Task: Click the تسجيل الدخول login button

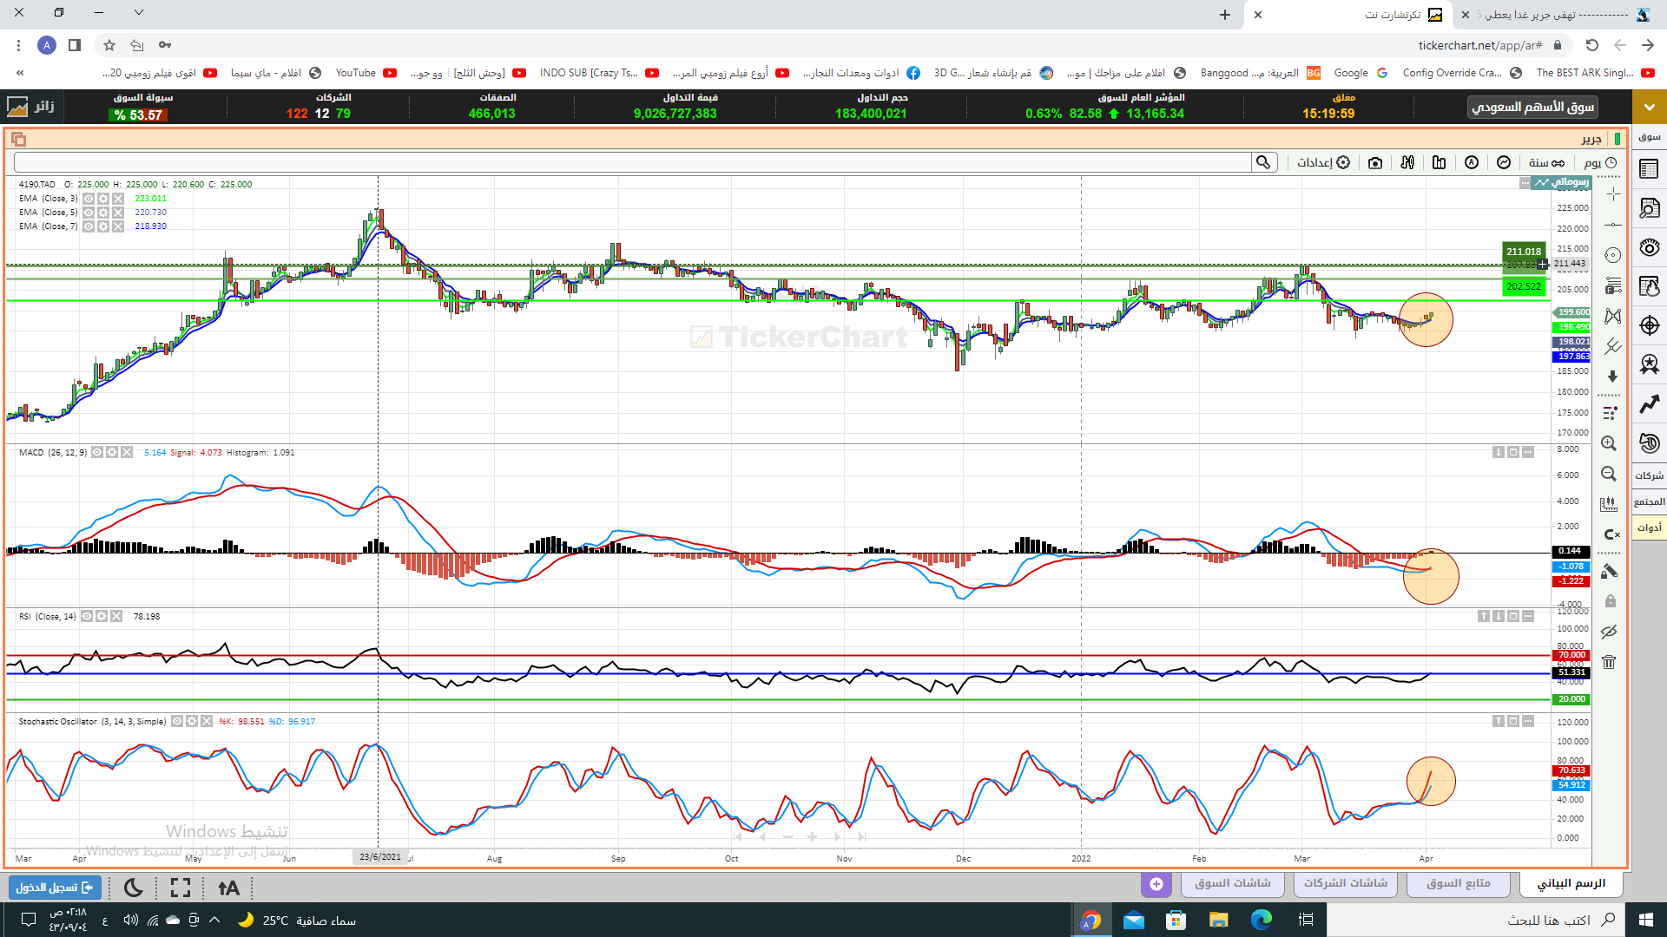Action: click(x=55, y=888)
